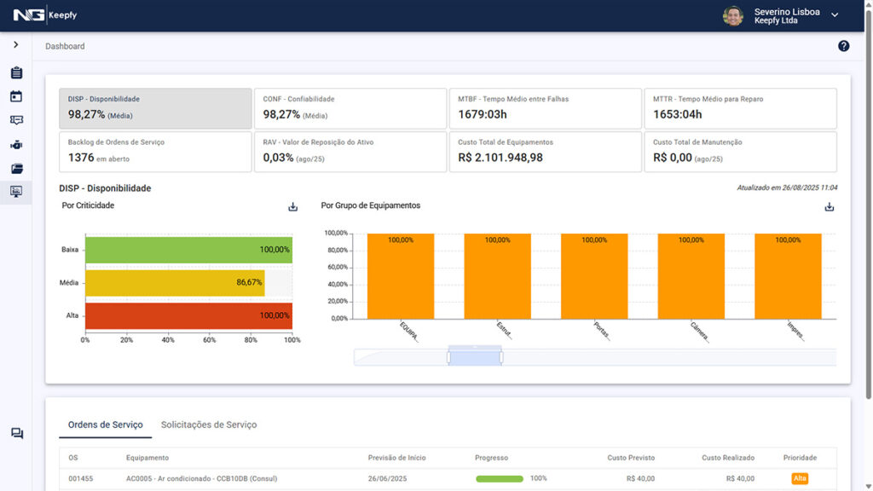This screenshot has height=491, width=873.
Task: Click the service ticket sidebar icon
Action: 16,121
